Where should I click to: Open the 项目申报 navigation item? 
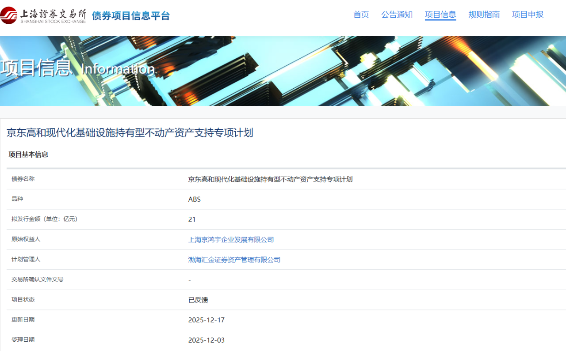(x=528, y=15)
